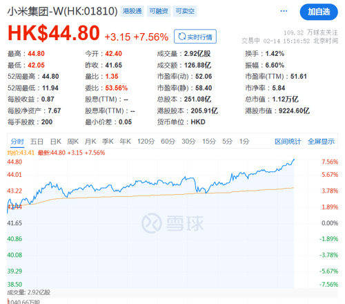The height and width of the screenshot is (304, 345).
Task: Click the 均价:43.41 label above chart
Action: tap(21, 153)
